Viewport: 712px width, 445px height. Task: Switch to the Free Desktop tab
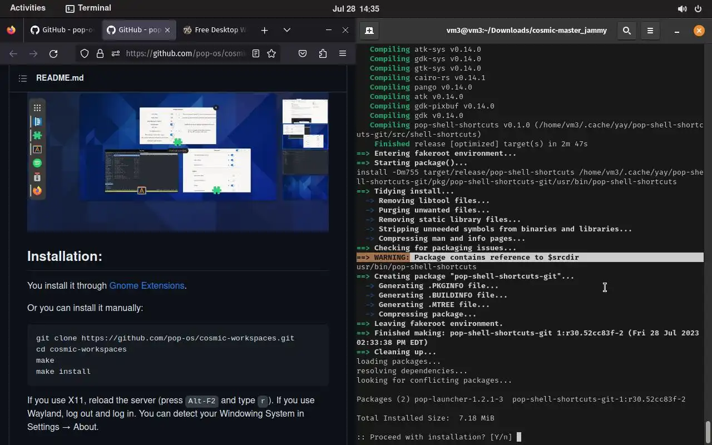pyautogui.click(x=216, y=30)
